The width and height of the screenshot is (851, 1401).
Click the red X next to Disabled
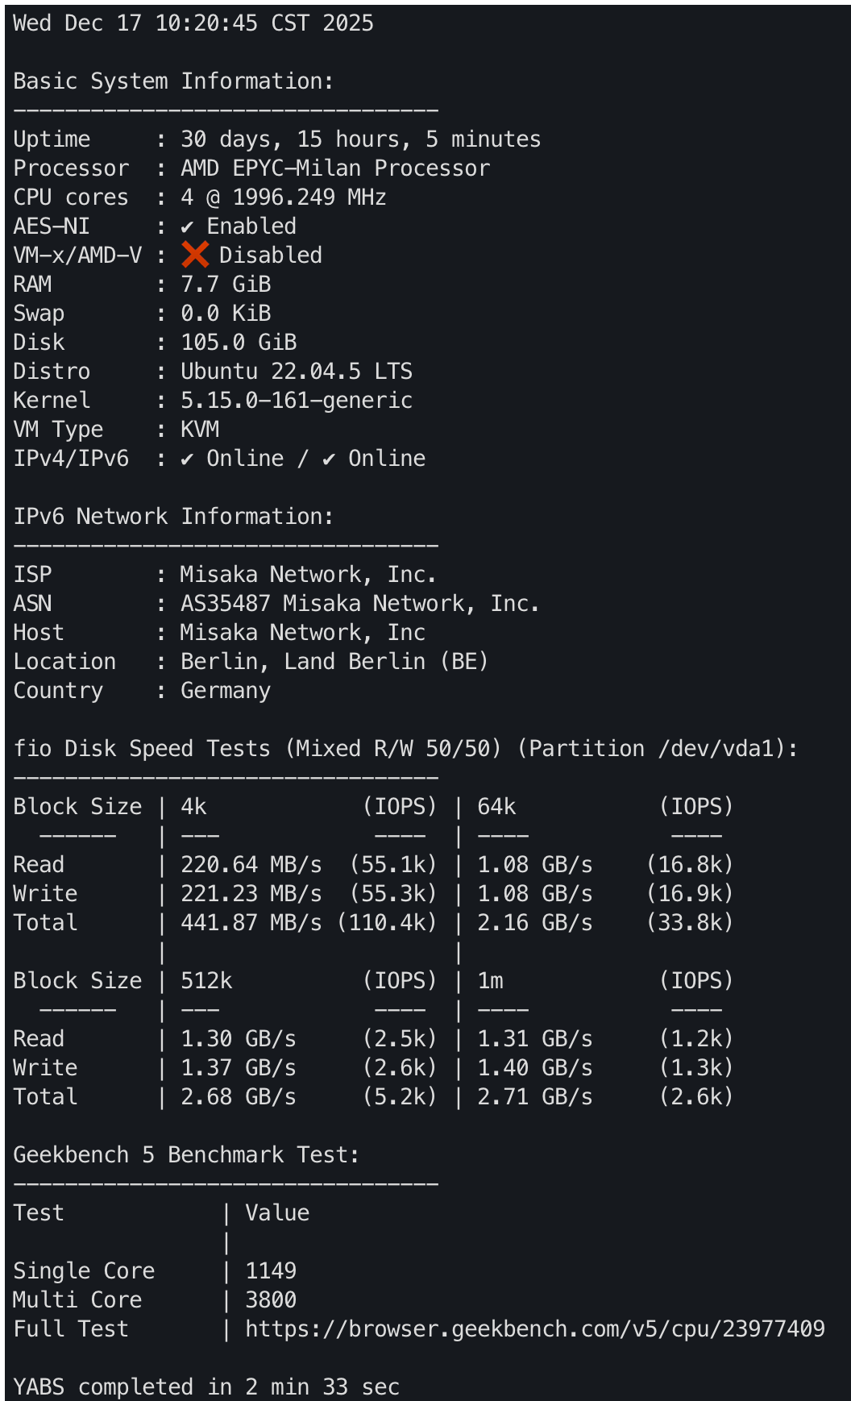[x=195, y=255]
